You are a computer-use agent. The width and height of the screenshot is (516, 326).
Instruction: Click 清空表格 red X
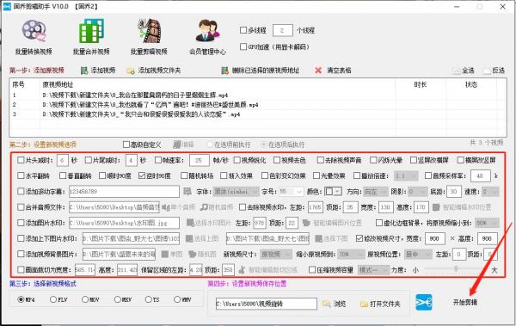tap(333, 71)
